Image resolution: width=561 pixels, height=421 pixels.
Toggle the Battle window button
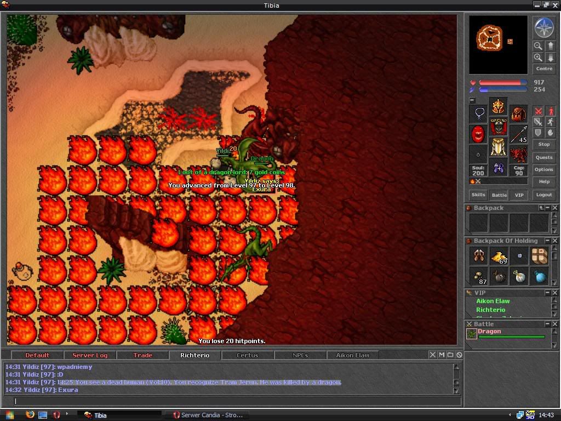click(499, 195)
